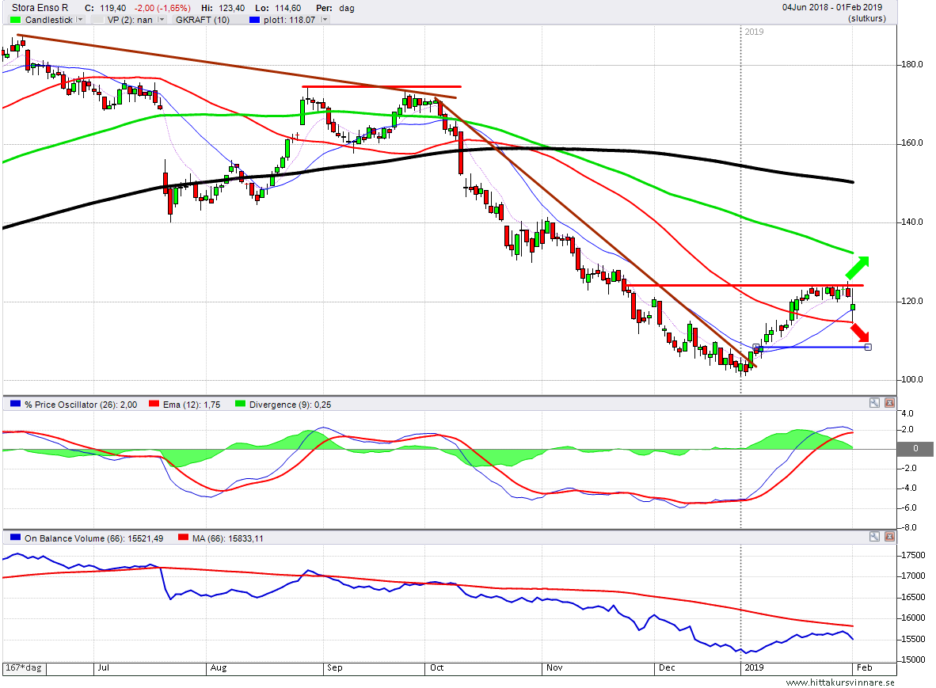
Task: Open settings wrench for On Balance Volume panel
Action: (874, 537)
